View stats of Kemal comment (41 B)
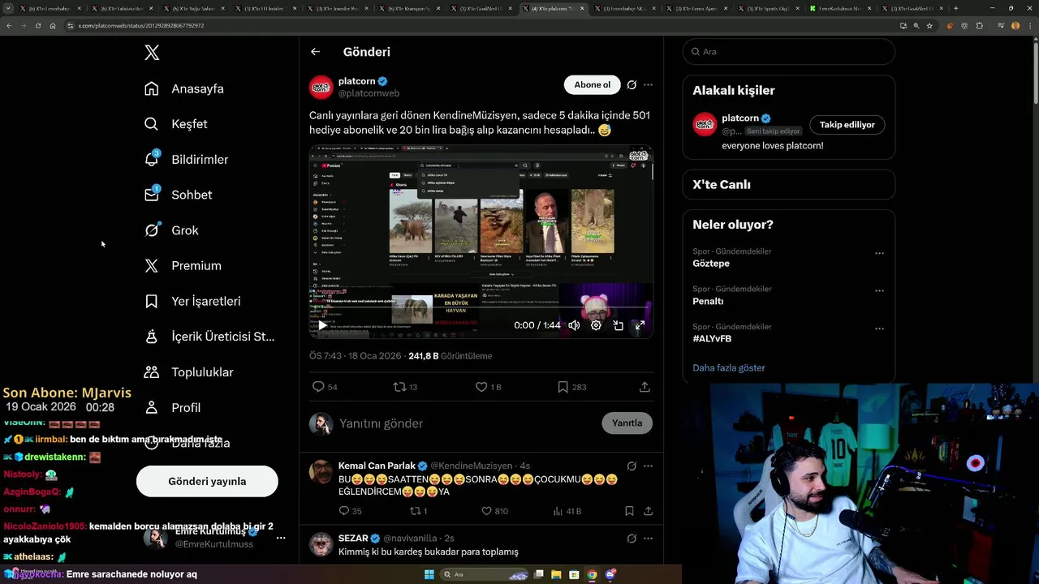Viewport: 1039px width, 584px height. click(x=567, y=511)
